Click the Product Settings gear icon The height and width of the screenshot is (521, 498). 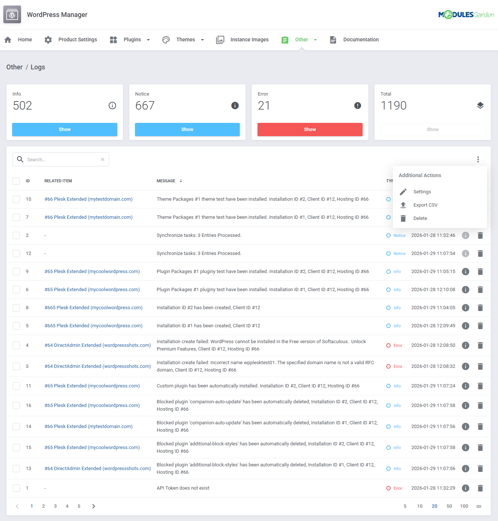tap(48, 39)
